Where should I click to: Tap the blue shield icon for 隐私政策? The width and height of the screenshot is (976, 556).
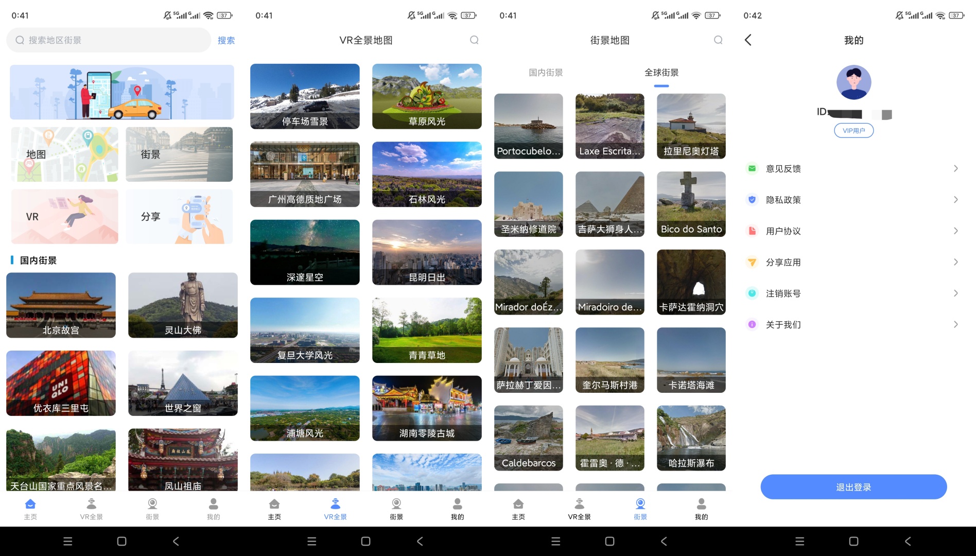click(x=752, y=200)
